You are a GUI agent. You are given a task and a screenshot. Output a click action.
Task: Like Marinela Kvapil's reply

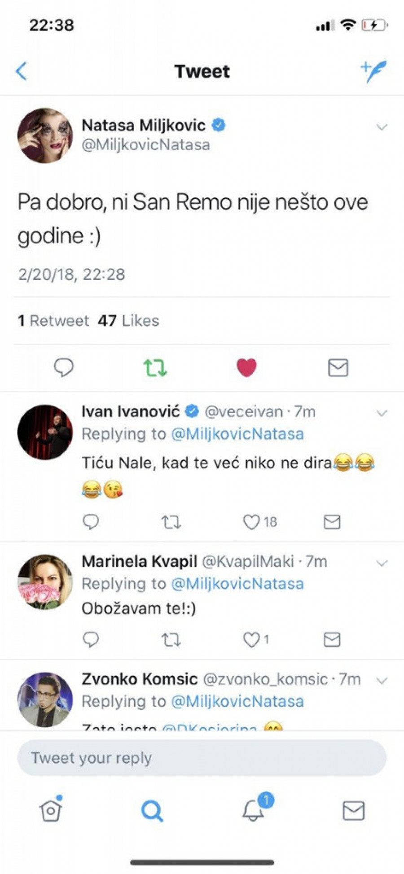[x=252, y=639]
